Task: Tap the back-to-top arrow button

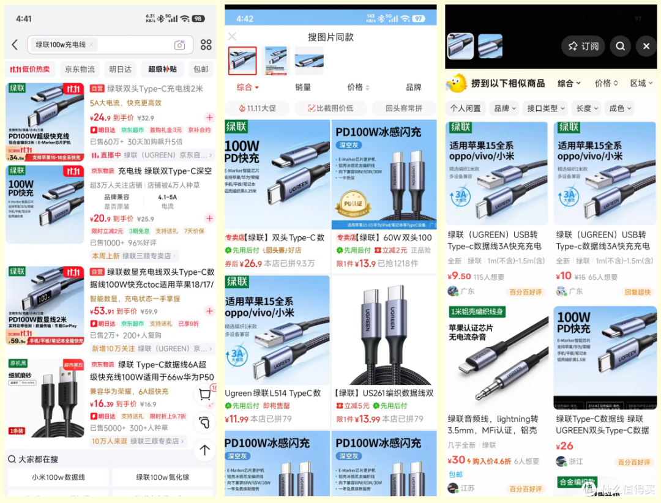Action: (x=205, y=450)
